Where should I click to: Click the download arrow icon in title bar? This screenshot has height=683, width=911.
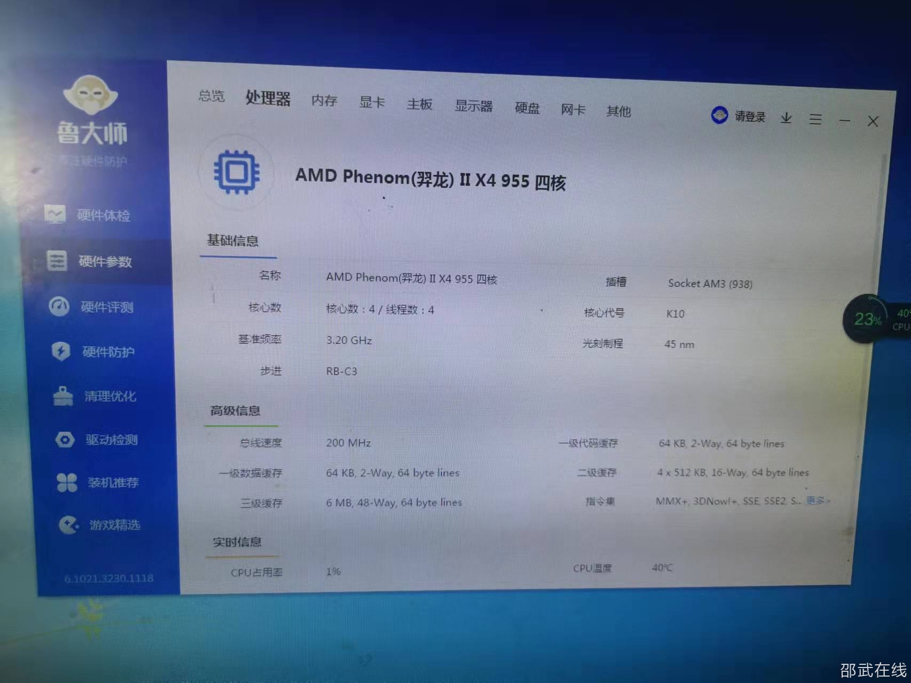pyautogui.click(x=786, y=118)
